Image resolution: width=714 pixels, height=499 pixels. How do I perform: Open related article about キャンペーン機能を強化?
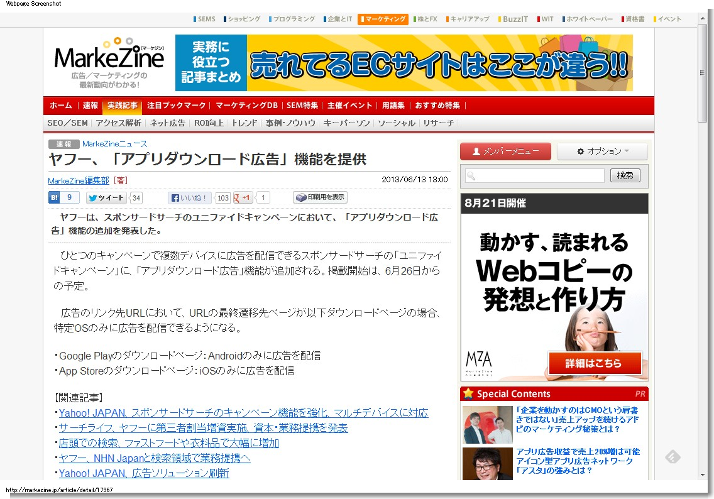[244, 413]
